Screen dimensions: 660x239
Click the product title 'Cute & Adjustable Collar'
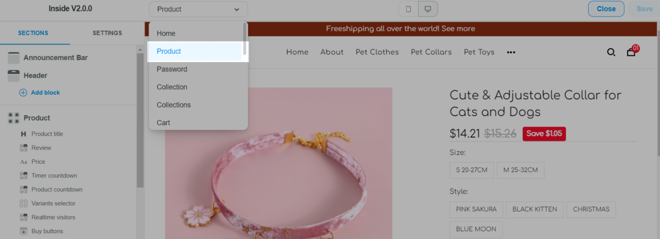tap(535, 103)
